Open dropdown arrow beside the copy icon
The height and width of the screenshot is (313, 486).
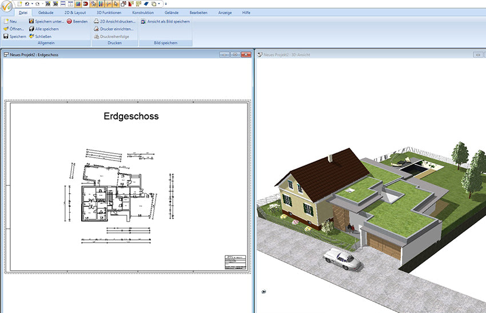click(159, 3)
